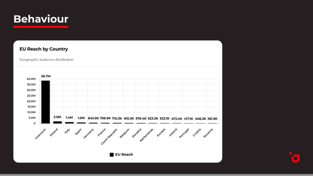313x176 pixels.
Task: Click the 40.0M y-axis tick label
Action: pyautogui.click(x=31, y=79)
